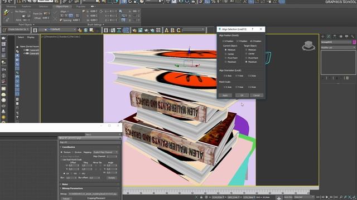Expand the Brush Settings panel label

pyautogui.click(x=95, y=24)
